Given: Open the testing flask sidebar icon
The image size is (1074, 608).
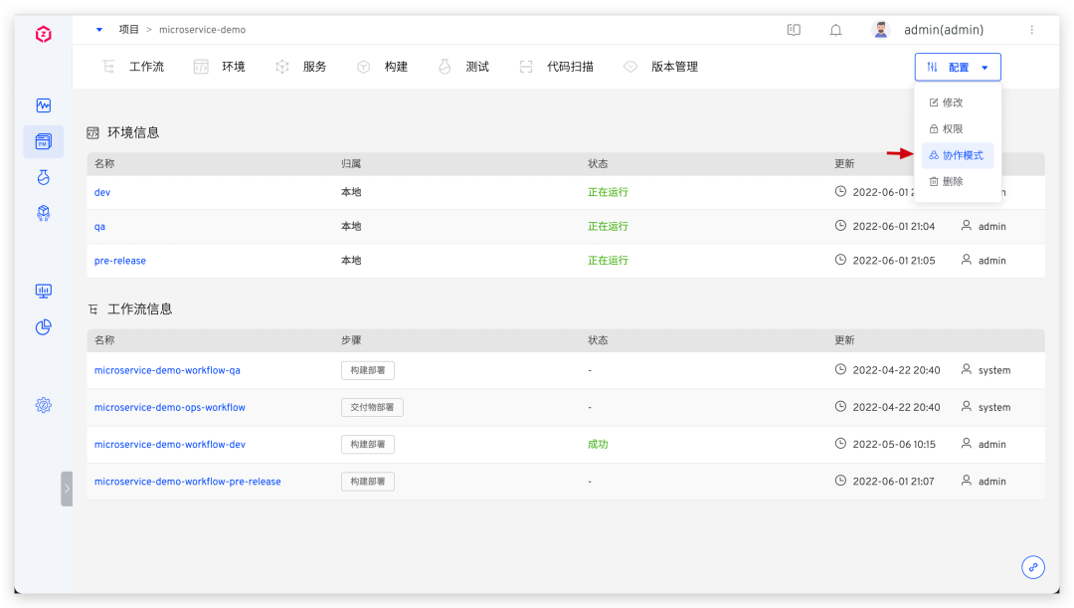Looking at the screenshot, I should (x=43, y=177).
